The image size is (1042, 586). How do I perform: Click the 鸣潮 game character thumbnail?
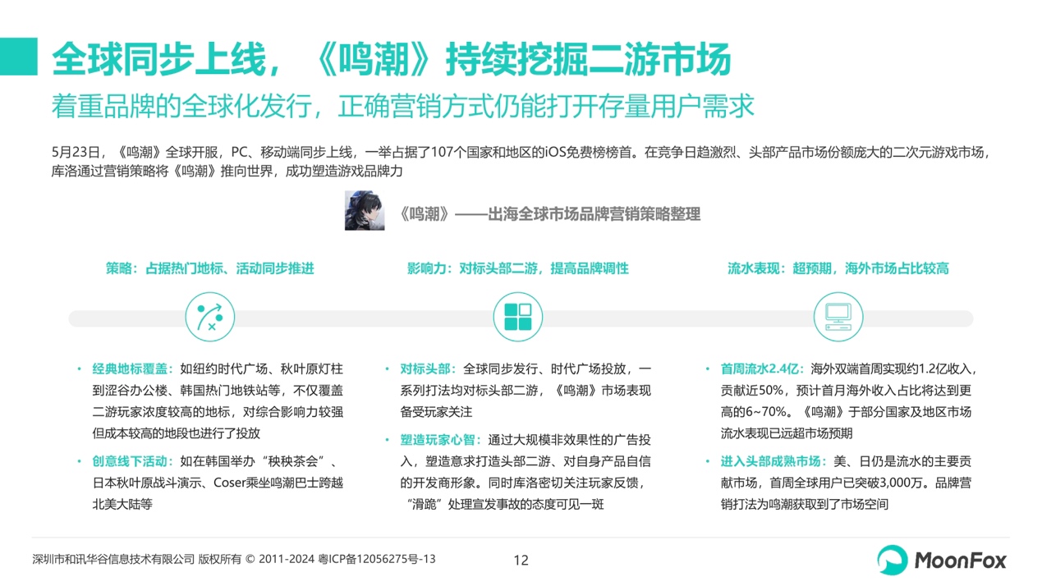(x=365, y=210)
